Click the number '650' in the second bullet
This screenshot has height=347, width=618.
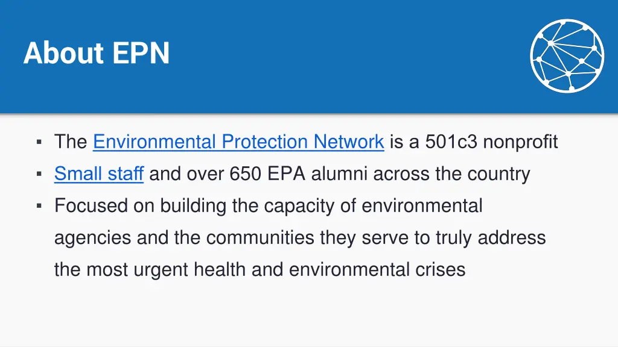(x=245, y=173)
